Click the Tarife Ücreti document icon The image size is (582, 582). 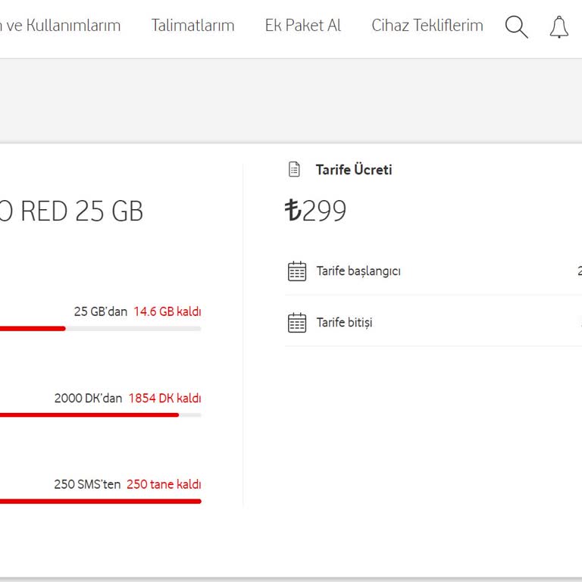(x=294, y=169)
